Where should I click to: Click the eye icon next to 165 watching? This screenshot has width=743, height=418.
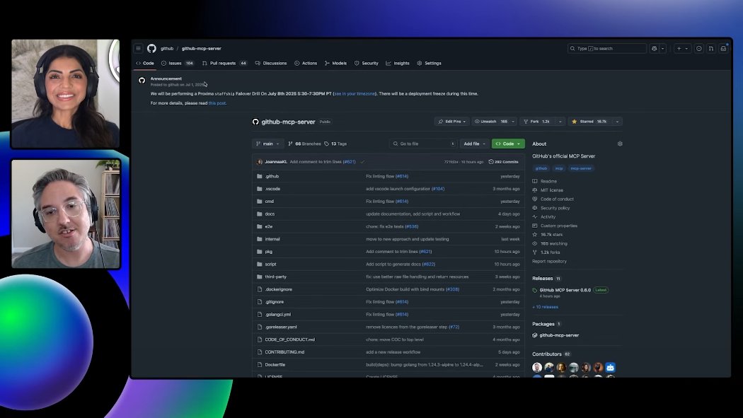point(535,244)
